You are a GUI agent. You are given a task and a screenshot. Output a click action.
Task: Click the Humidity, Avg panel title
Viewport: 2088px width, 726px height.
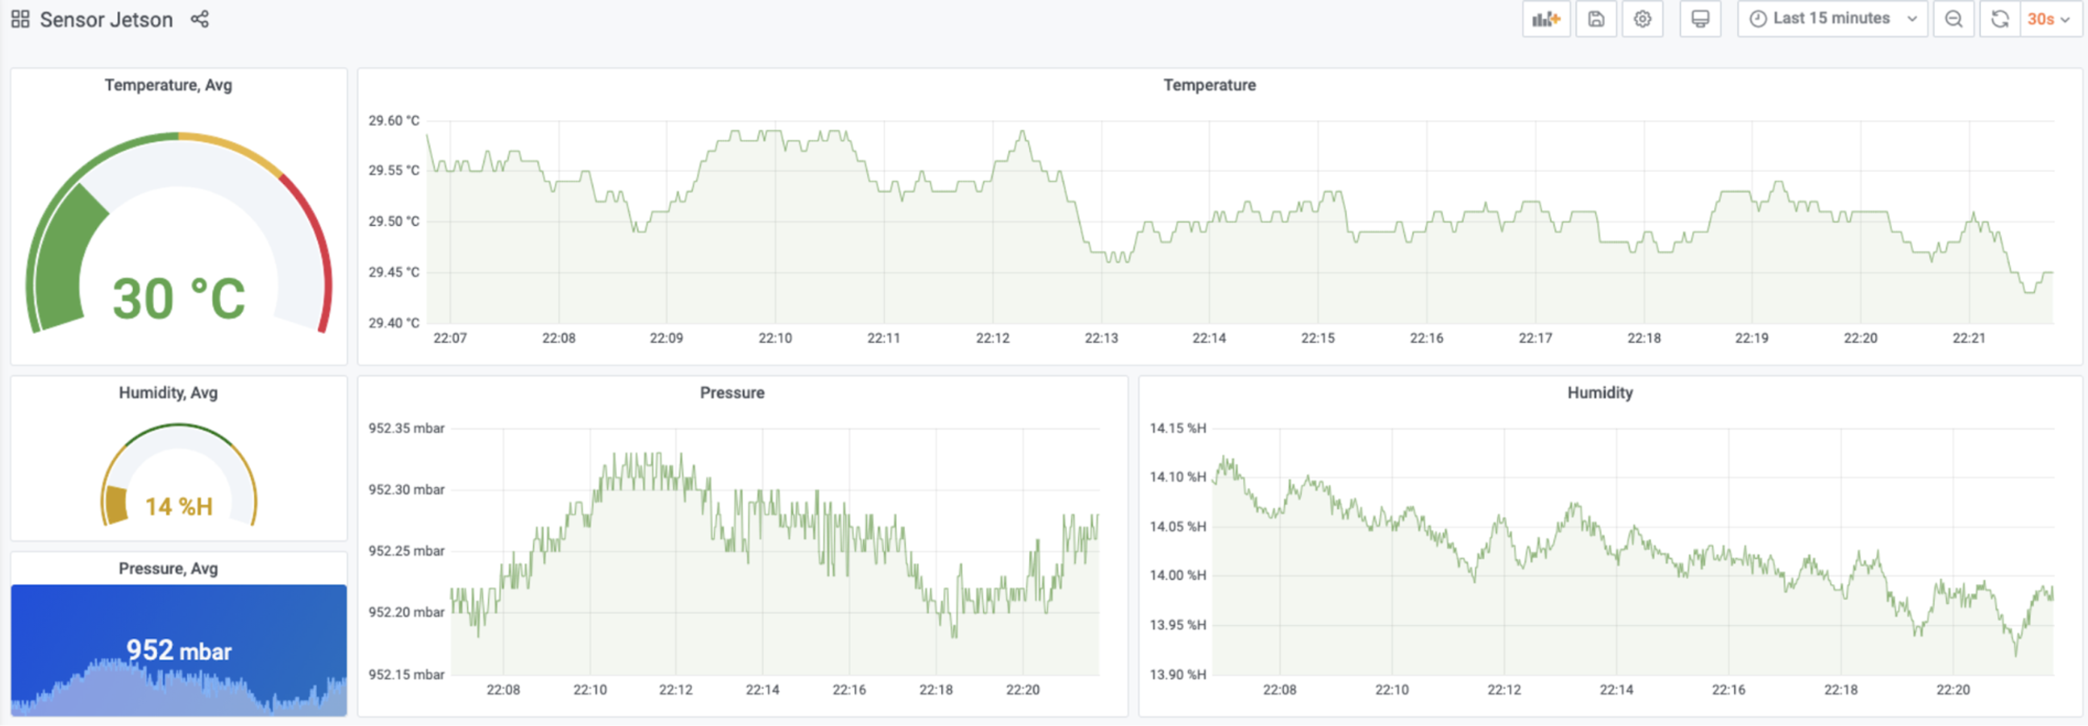168,393
